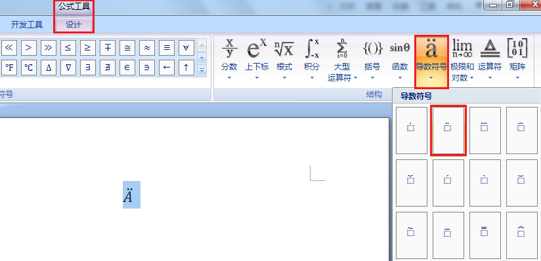Image resolution: width=541 pixels, height=261 pixels.
Task: Click the 导数符号 gallery header text
Action: (x=416, y=96)
